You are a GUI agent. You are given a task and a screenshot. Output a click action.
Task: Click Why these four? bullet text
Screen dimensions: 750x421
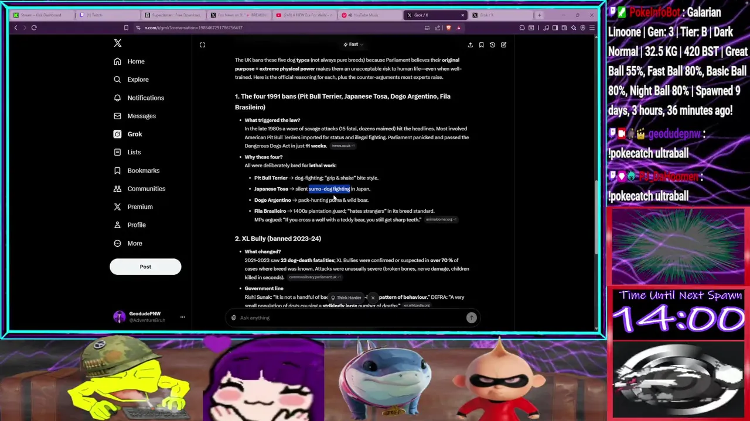264,157
